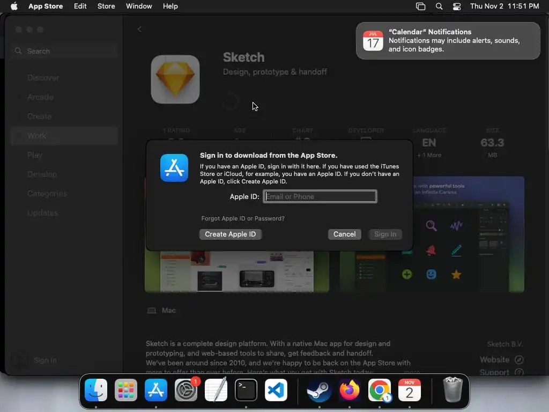Click the magnifier icon in search field

18,51
